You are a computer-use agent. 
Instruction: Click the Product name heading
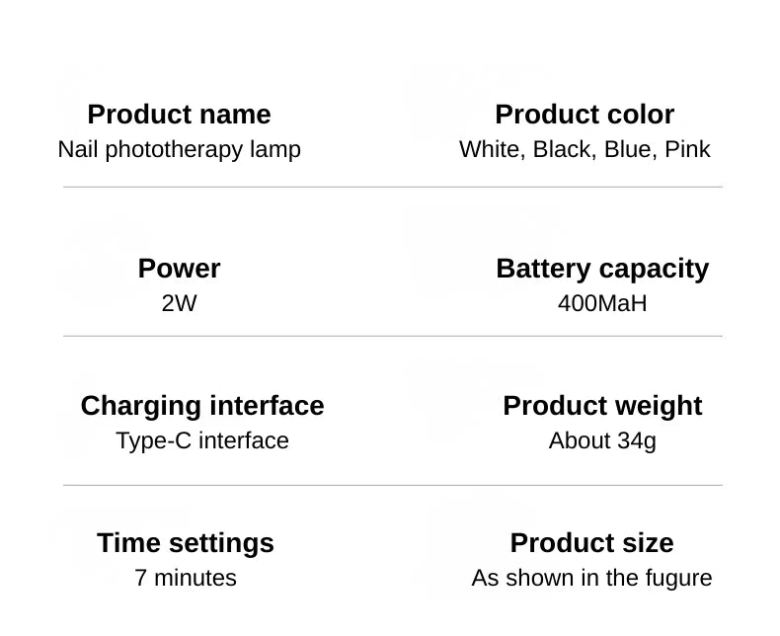[x=179, y=115]
